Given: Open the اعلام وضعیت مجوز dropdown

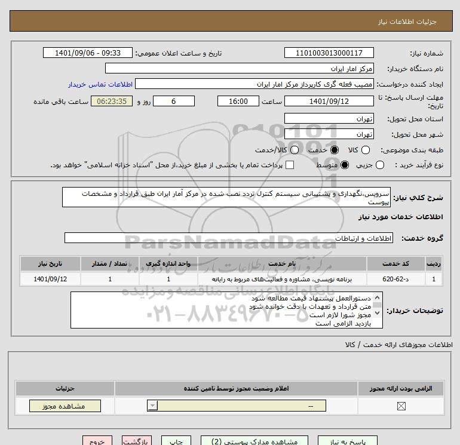Looking at the screenshot, I should click(x=237, y=406).
